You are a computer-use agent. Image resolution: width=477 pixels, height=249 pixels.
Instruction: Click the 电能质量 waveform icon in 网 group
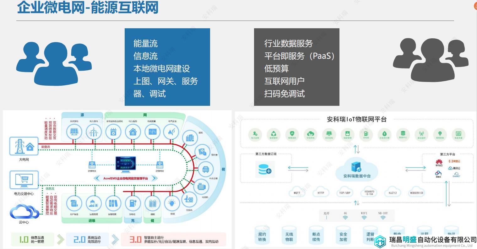(152, 132)
